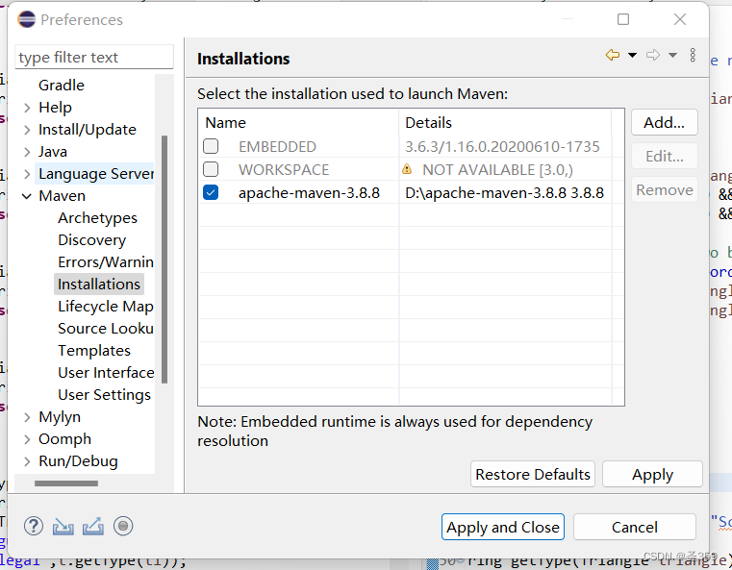This screenshot has height=570, width=732.
Task: Open Lifecycle Mappings under Maven
Action: [x=106, y=307]
